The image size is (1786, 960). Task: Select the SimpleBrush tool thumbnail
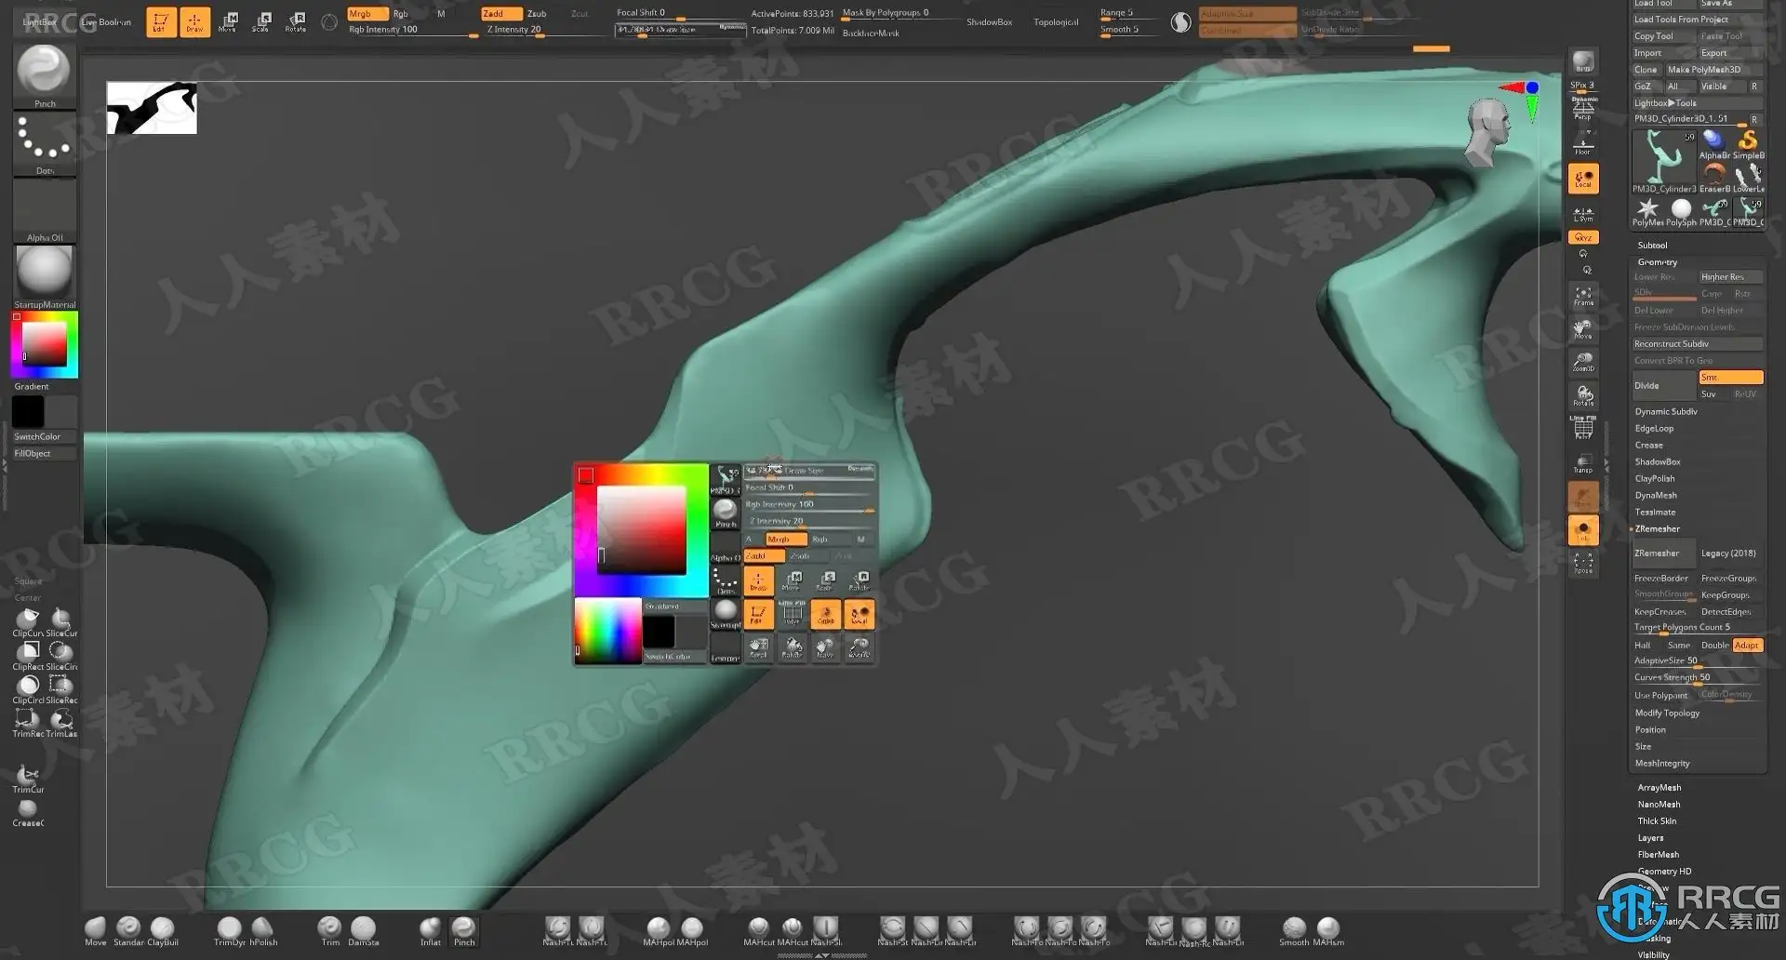pyautogui.click(x=1748, y=144)
